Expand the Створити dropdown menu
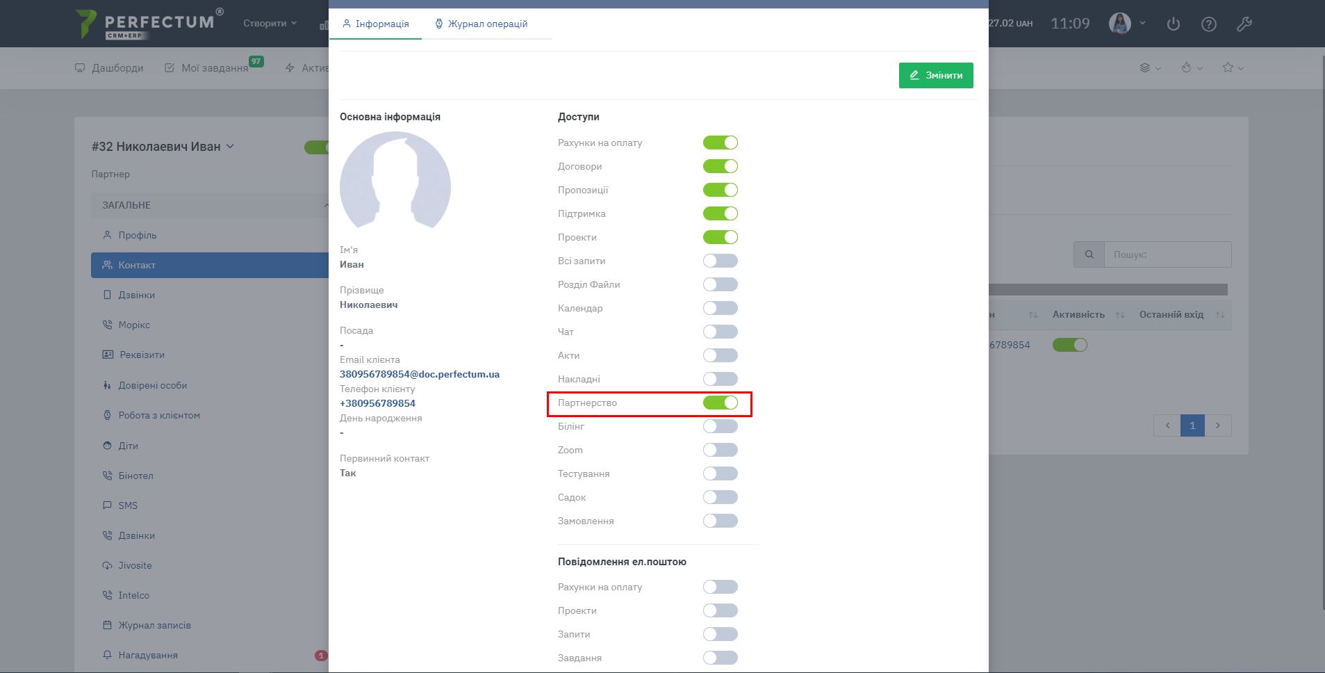The height and width of the screenshot is (673, 1325). (x=270, y=23)
